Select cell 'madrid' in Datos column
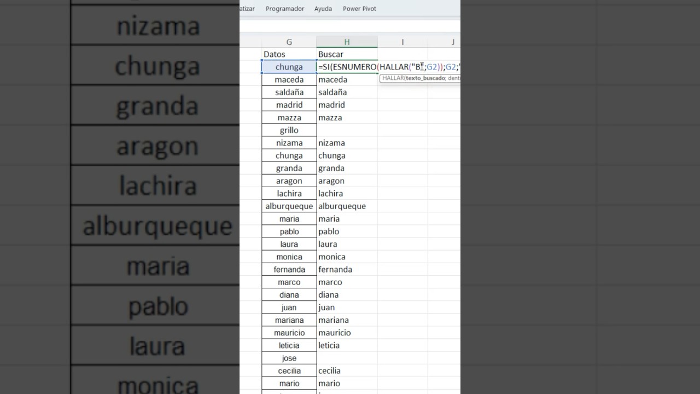Image resolution: width=700 pixels, height=394 pixels. (289, 105)
